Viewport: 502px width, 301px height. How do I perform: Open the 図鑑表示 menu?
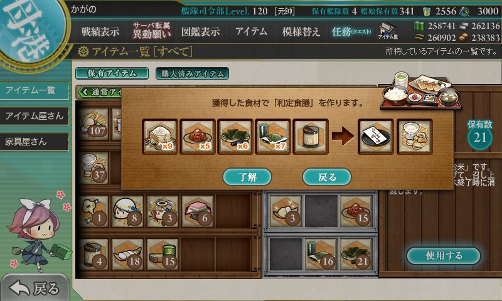[x=200, y=31]
